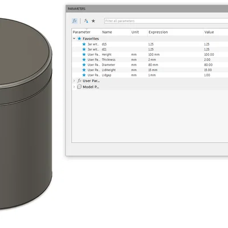The width and height of the screenshot is (228, 228).
Task: Expand the User Parameters group
Action: 74,81
